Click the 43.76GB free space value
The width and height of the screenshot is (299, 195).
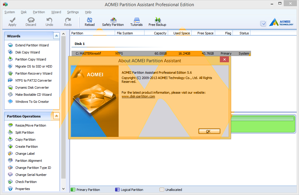[x=208, y=53]
